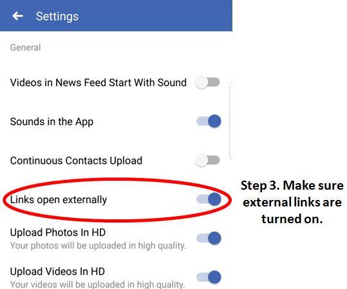Viewport: 347px width, 289px height.
Task: Turn off the Upload Photos In HD switch
Action: pos(209,238)
